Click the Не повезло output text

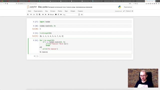coord(44,52)
